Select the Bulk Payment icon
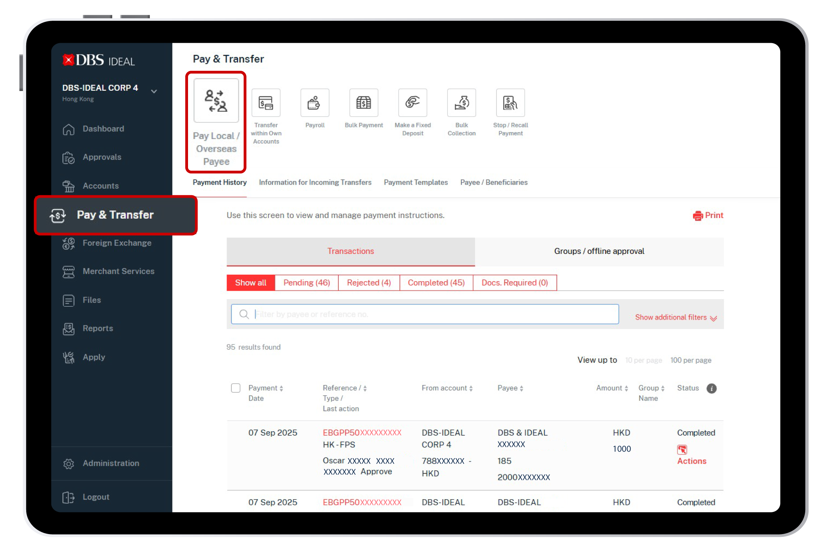The width and height of the screenshot is (828, 552). (x=364, y=103)
